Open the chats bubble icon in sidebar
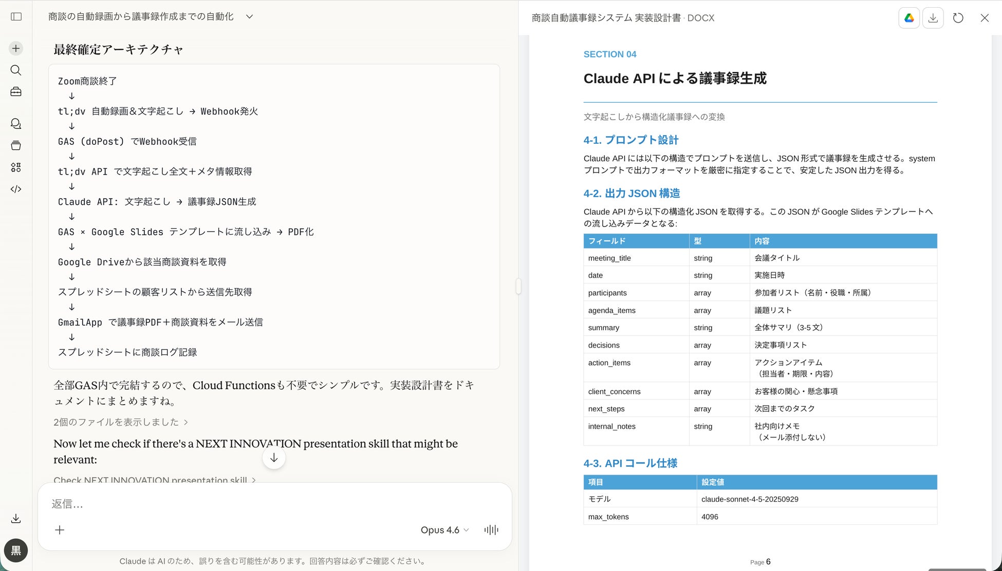 pyautogui.click(x=16, y=124)
